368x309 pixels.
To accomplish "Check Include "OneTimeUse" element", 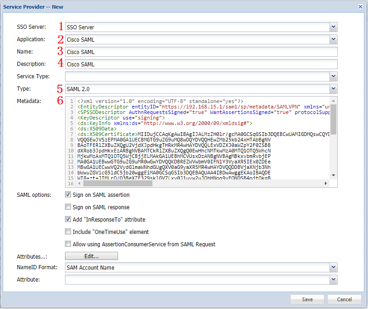I will coord(68,232).
